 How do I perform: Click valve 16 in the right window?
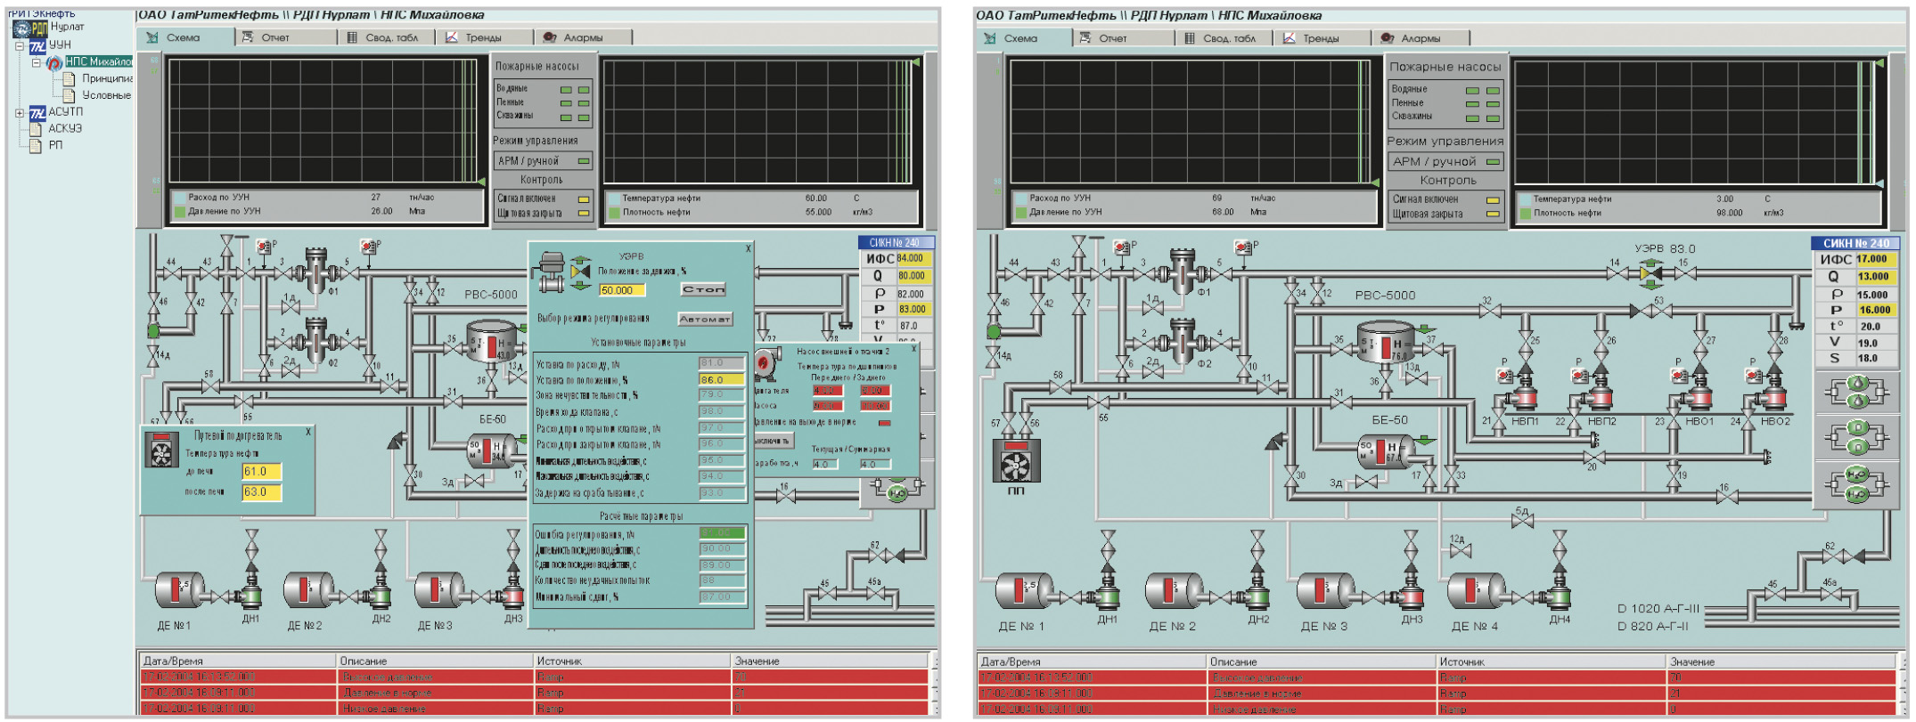[1725, 498]
